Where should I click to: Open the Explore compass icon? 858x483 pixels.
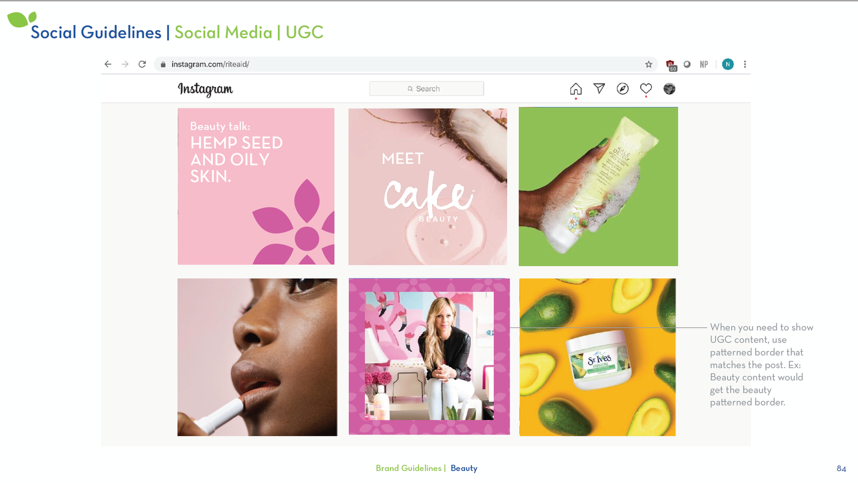point(623,88)
